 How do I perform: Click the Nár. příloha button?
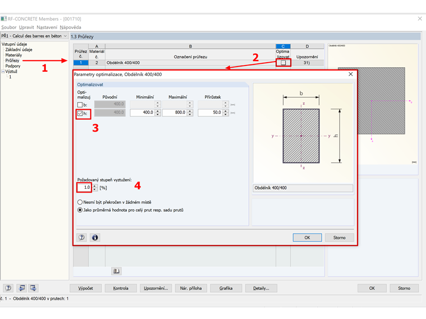191,288
